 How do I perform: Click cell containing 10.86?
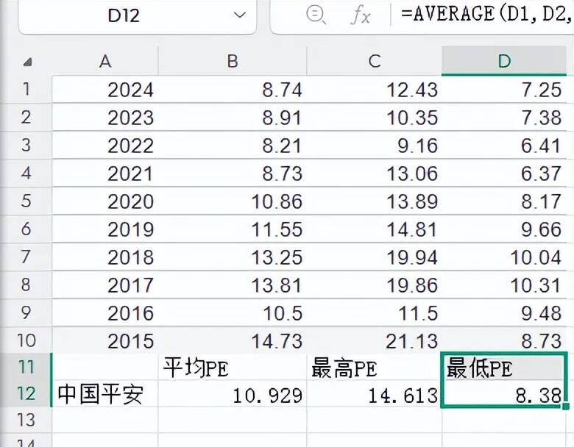pyautogui.click(x=233, y=201)
